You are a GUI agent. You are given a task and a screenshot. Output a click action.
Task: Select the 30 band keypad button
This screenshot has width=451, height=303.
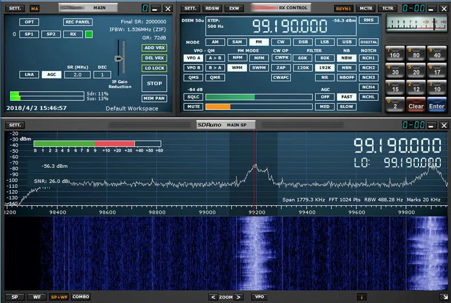[x=394, y=71]
